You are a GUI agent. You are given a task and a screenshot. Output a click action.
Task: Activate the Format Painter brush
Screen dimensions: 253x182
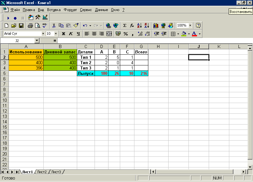[x=76, y=26]
